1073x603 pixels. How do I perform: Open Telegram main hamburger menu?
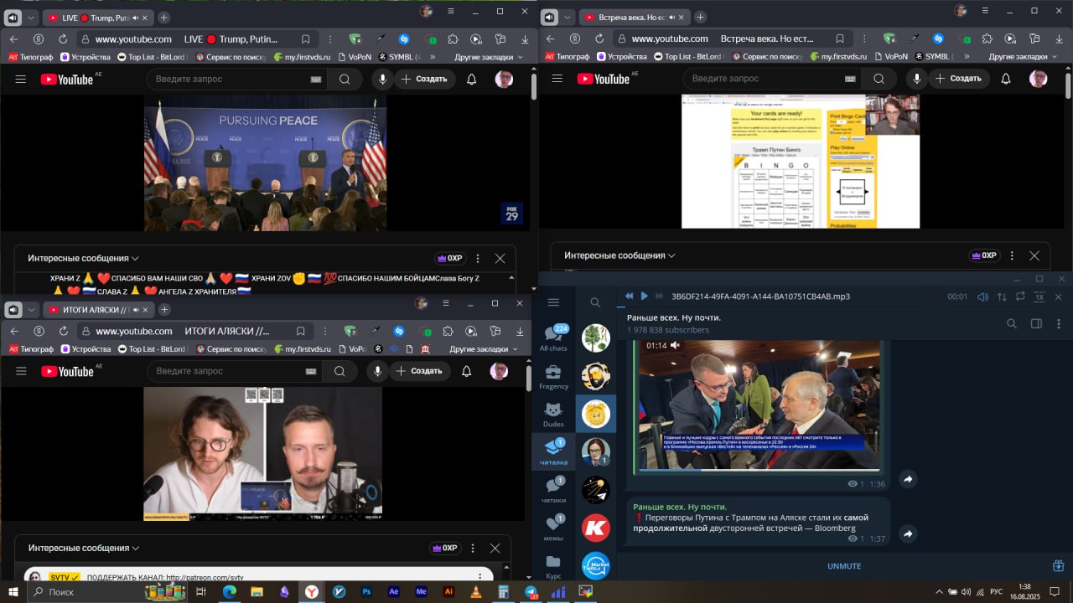[553, 302]
